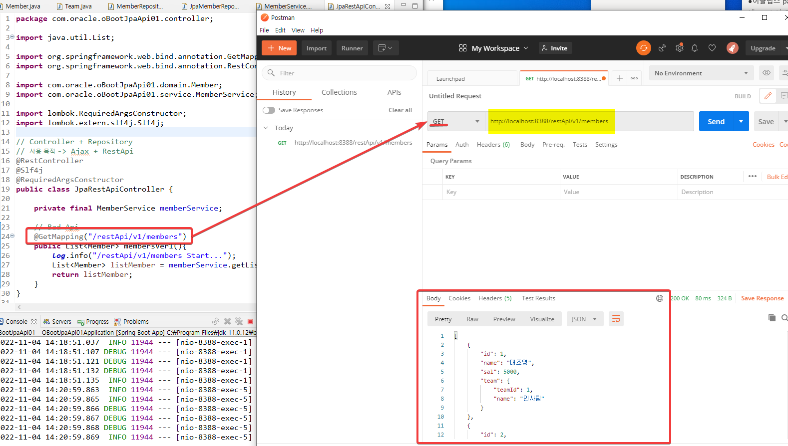Open the Pre-req. tab
The image size is (788, 446).
pos(553,144)
